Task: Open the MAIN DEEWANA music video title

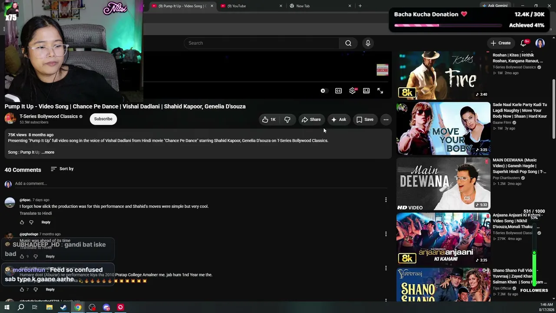Action: point(520,166)
